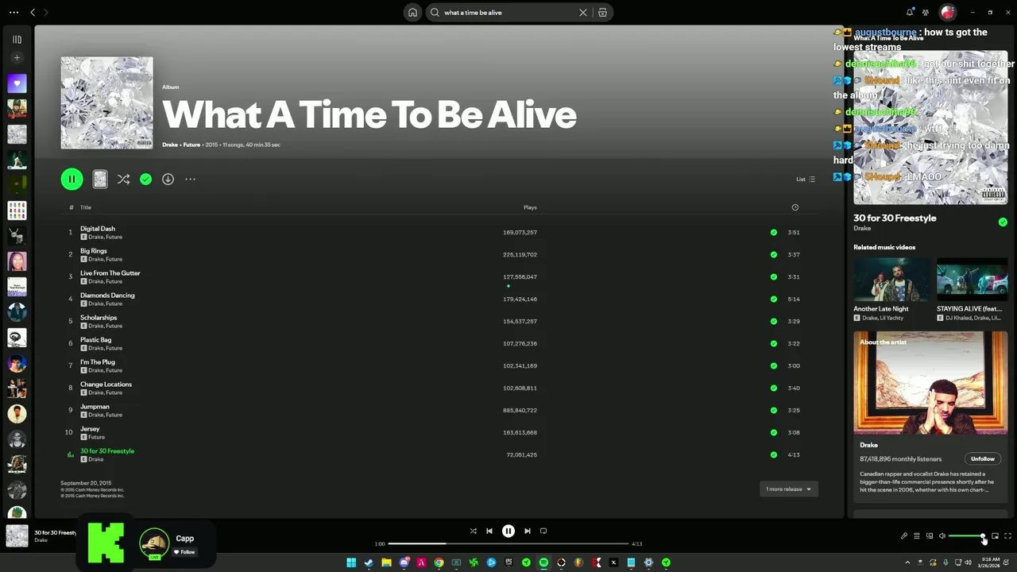1017x572 pixels.
Task: Open Drake artist link in album header
Action: point(170,145)
